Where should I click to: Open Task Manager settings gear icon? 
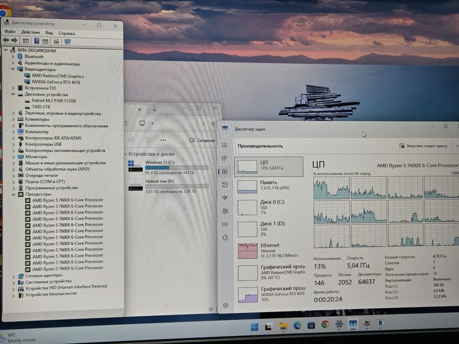click(225, 305)
